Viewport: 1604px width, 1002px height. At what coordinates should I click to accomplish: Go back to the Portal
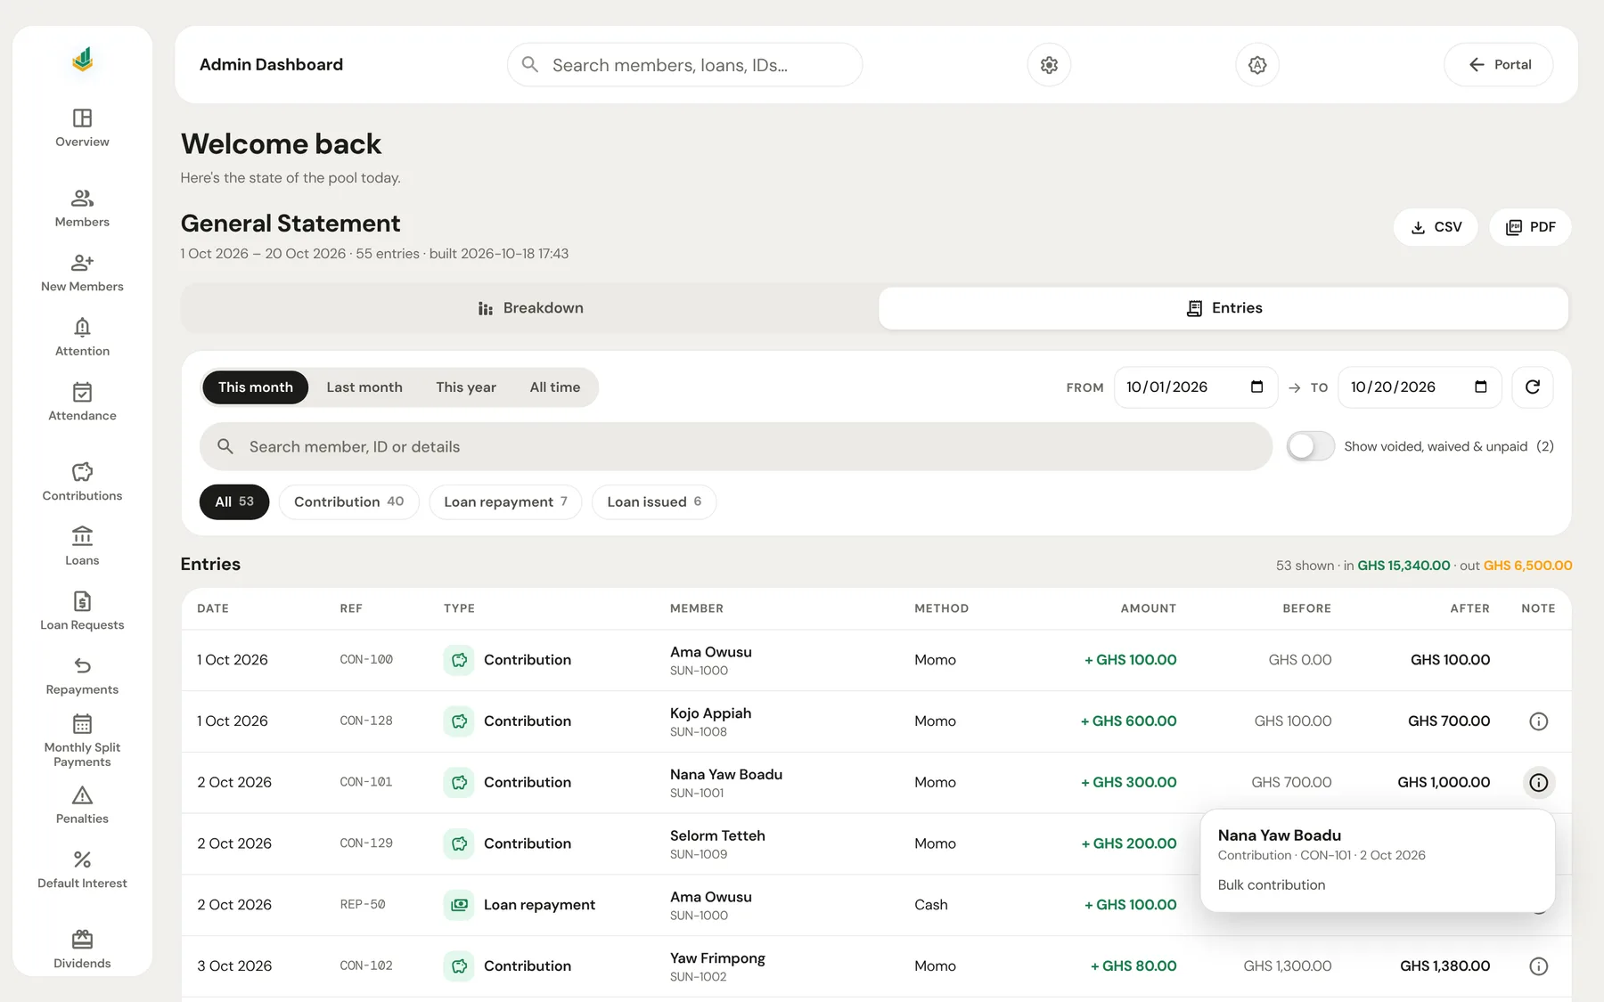pyautogui.click(x=1499, y=65)
